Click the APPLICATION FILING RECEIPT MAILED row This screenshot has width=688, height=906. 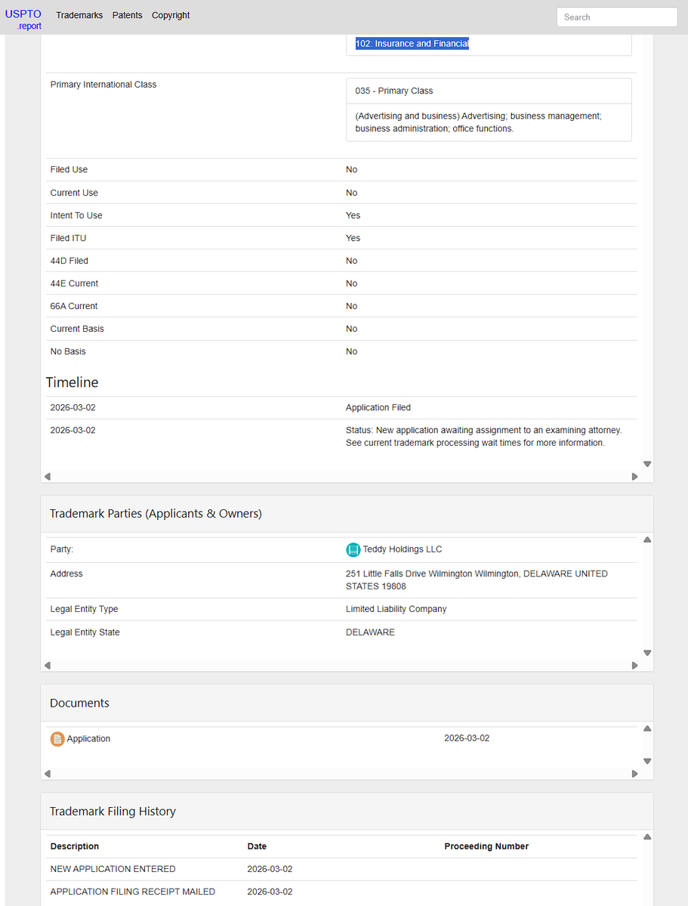pos(341,892)
